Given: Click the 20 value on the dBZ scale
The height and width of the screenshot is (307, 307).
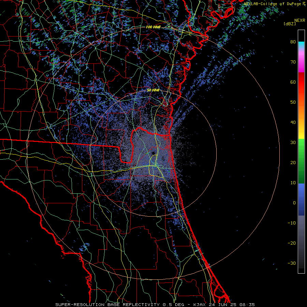Looking at the screenshot, I should 293,162.
